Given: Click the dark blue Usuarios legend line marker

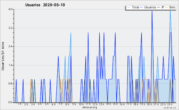Looking at the screenshot, I should tap(141, 7).
